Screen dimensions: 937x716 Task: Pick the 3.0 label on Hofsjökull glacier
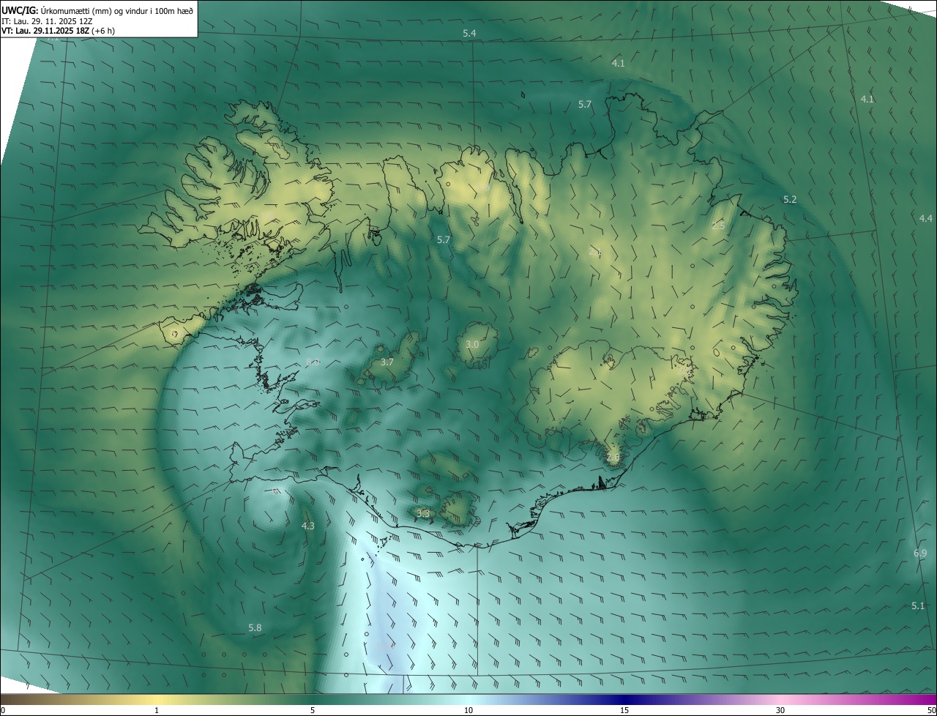pos(472,344)
